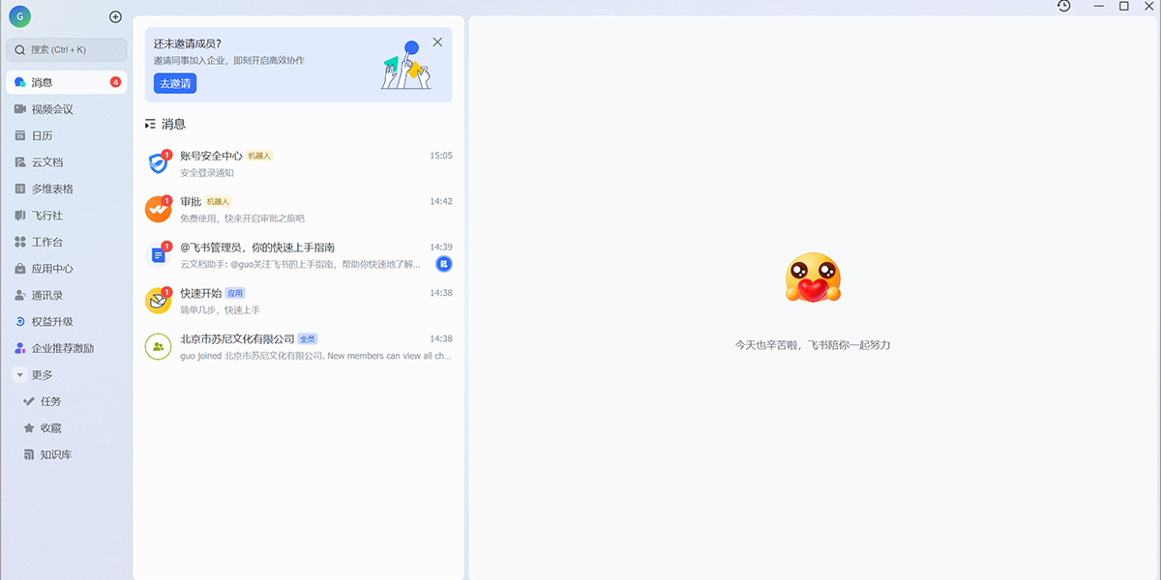Open 多维表格 spreadsheet section
The width and height of the screenshot is (1161, 580).
(52, 189)
